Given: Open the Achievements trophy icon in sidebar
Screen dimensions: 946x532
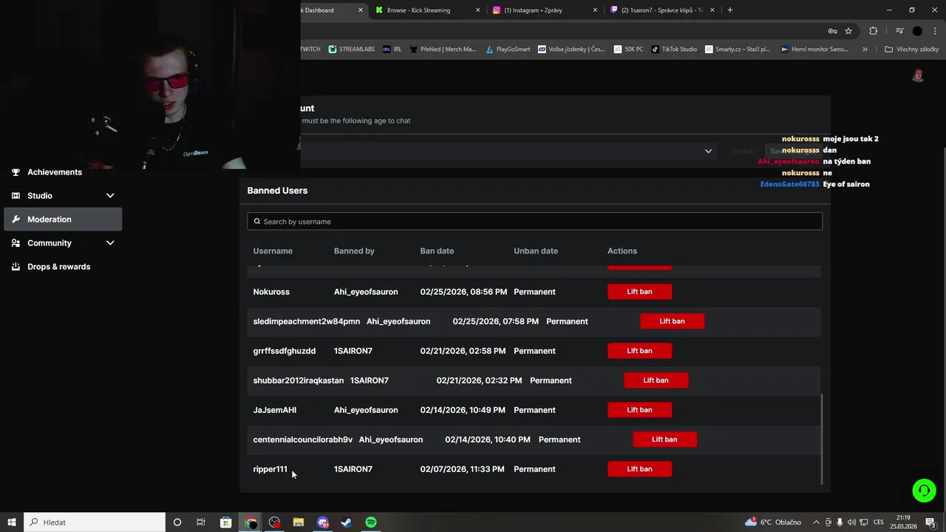Looking at the screenshot, I should [16, 172].
